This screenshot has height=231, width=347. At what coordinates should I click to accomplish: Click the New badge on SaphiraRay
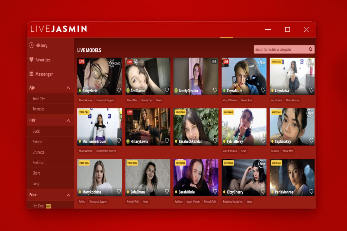310,113
